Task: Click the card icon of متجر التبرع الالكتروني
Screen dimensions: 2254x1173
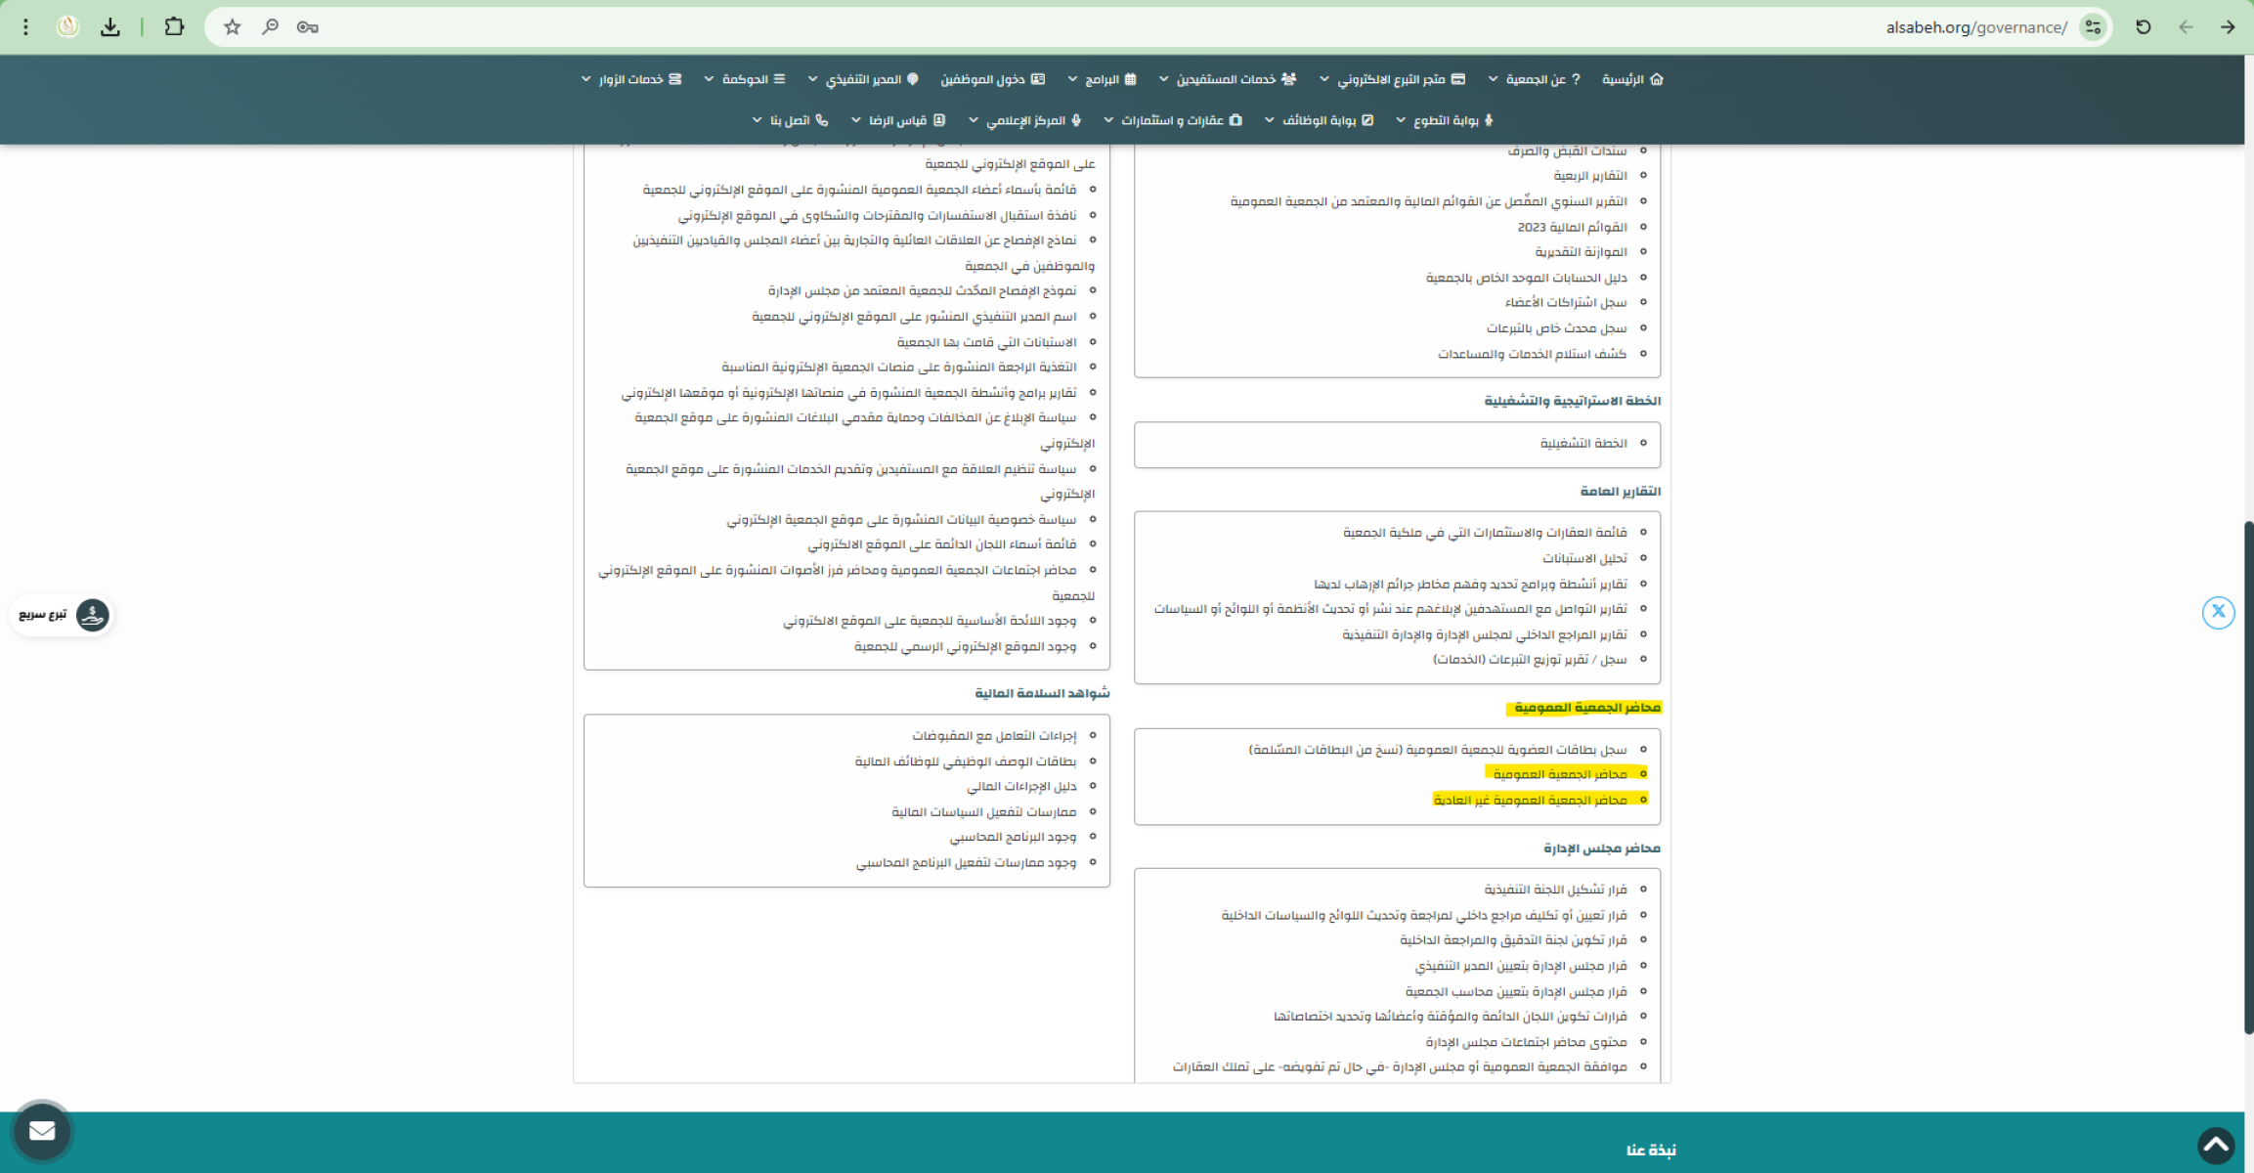Action: tap(1458, 79)
